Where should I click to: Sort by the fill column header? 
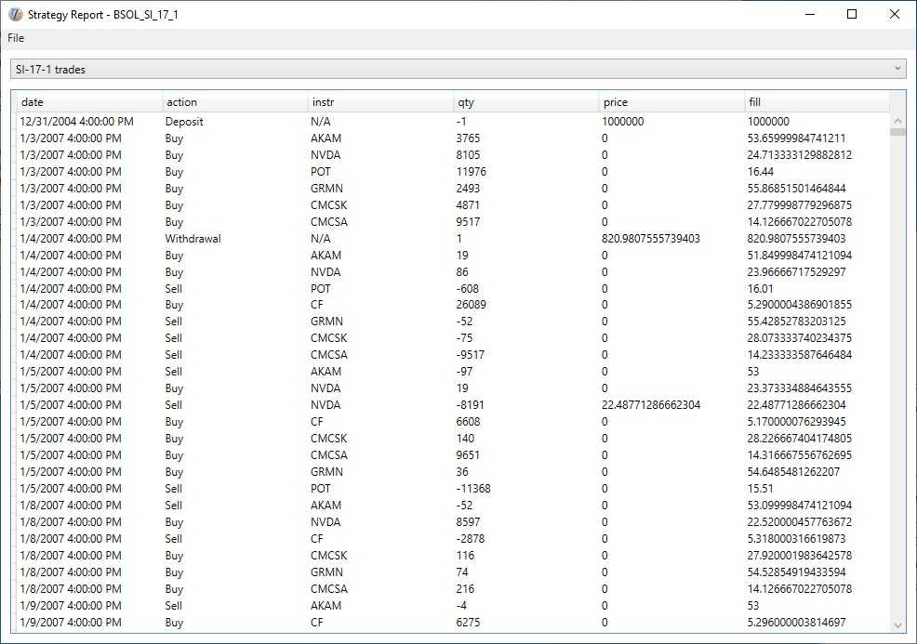[817, 102]
